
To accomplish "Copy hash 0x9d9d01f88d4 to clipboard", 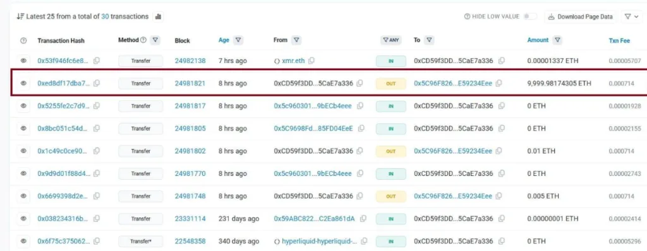I will [97, 173].
